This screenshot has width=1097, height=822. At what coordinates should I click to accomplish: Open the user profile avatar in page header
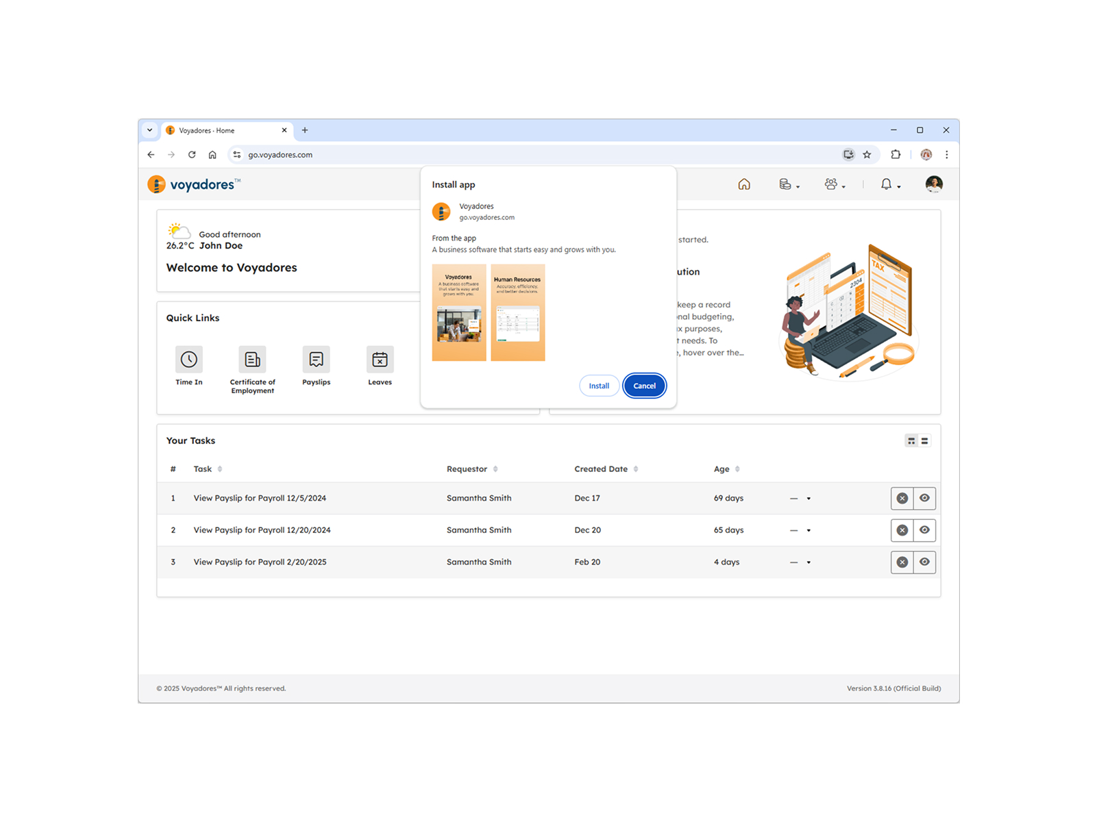[x=934, y=184]
